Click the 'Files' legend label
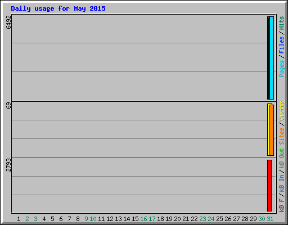 point(282,44)
